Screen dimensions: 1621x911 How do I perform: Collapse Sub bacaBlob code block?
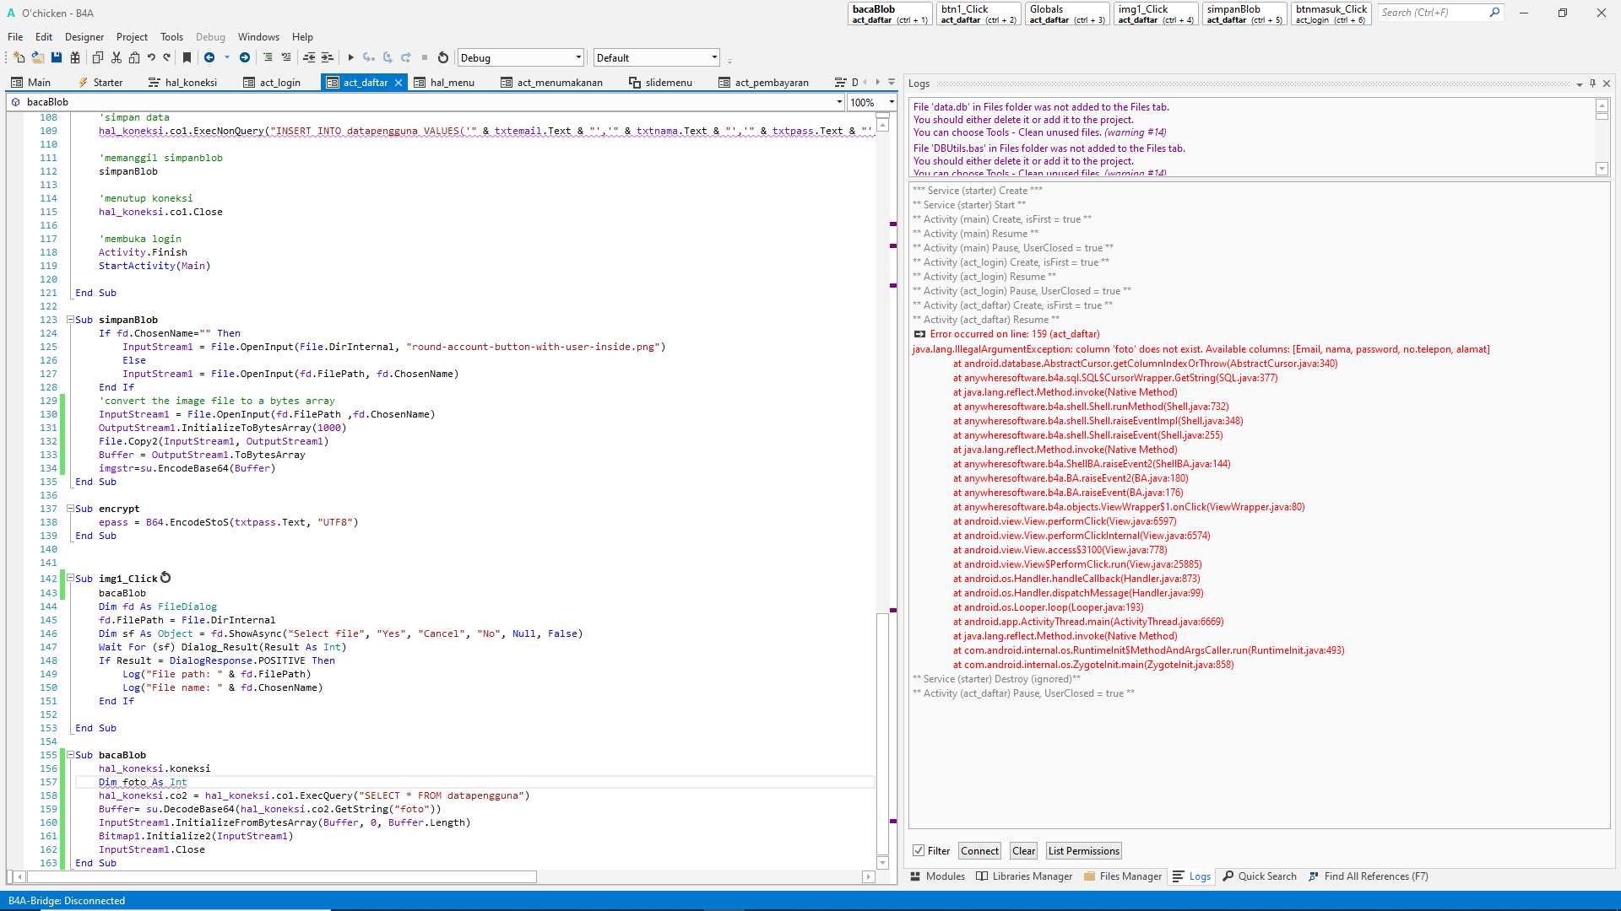pos(71,755)
